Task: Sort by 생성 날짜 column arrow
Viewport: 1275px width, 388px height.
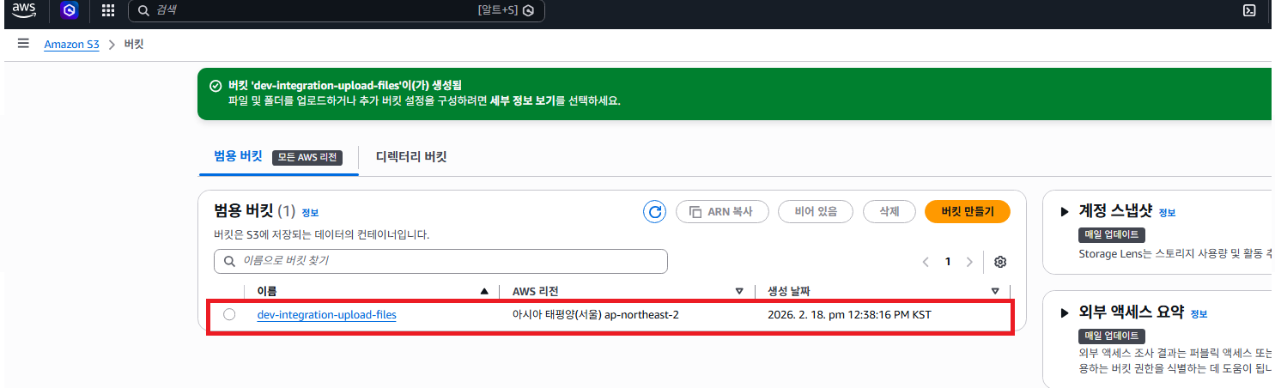Action: pos(995,291)
